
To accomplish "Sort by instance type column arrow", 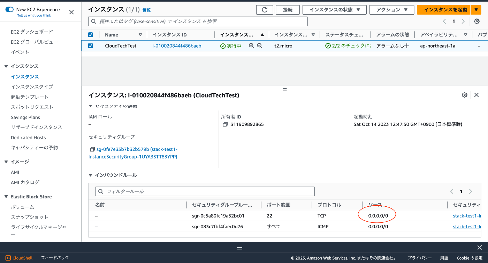I will pos(313,35).
